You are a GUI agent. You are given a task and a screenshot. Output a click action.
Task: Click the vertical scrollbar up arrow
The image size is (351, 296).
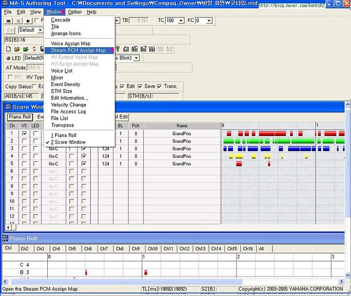click(348, 104)
